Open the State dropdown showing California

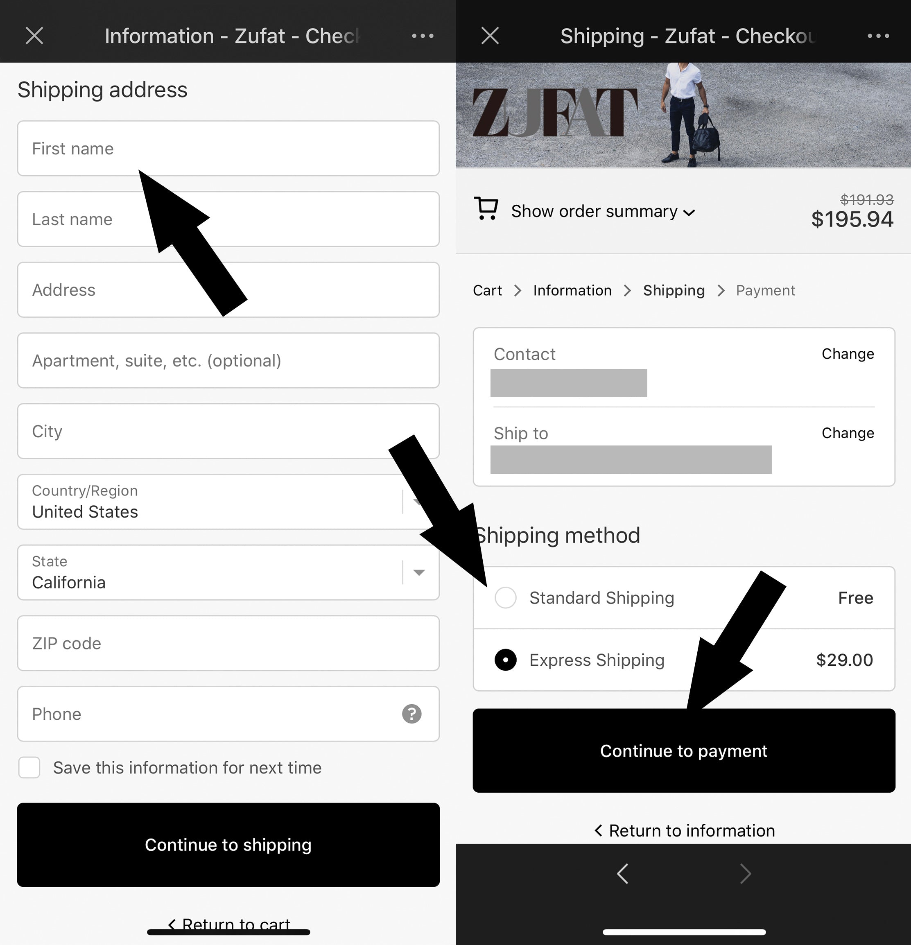[x=228, y=572]
